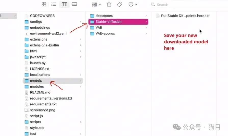This screenshot has height=136, width=228.
Task: Click the style.css document icon
Action: pos(27,128)
